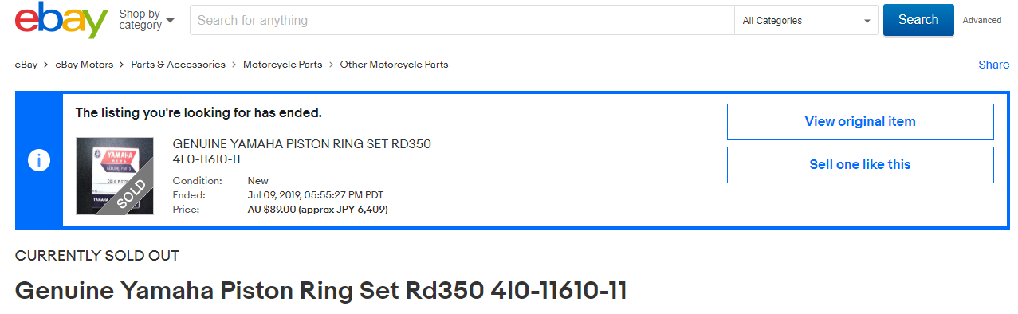Navigate to Parts & Accessories breadcrumb

(179, 65)
